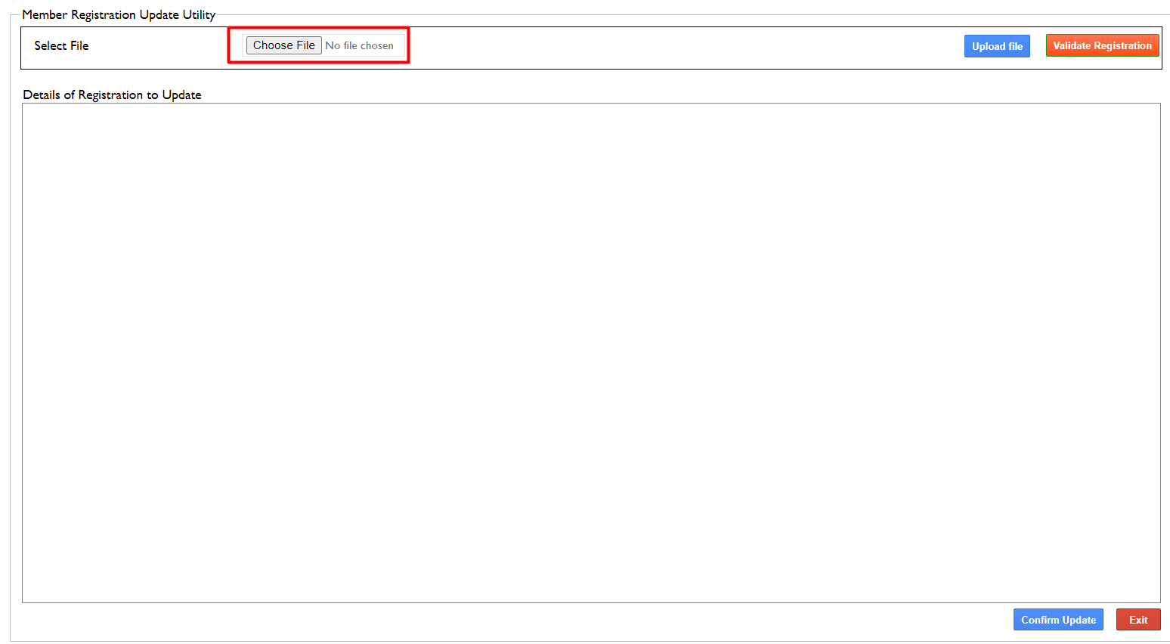This screenshot has height=644, width=1170.
Task: Click the red Exit button
Action: (1137, 620)
